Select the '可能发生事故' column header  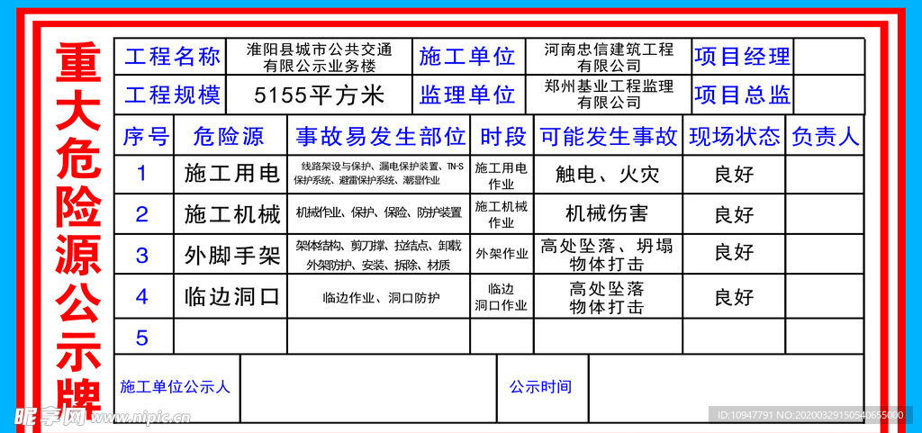point(609,137)
